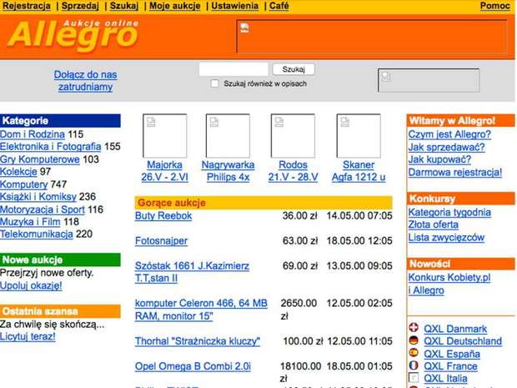
Task: Open Buty Reebok auction
Action: tap(163, 216)
